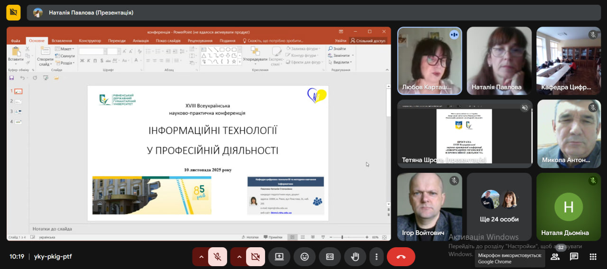Click the 'Ще 24 особи' tile
Screen dimensions: 607x269
click(499, 206)
